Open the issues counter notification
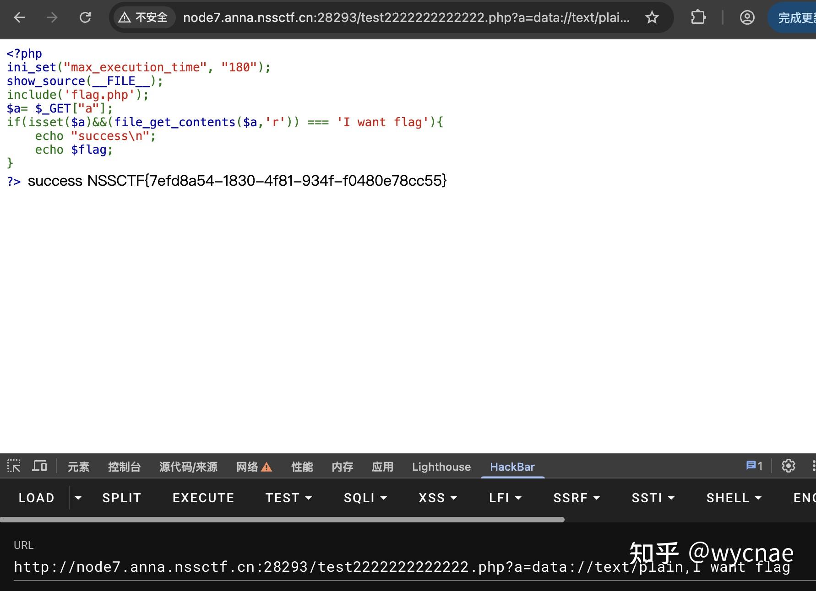The width and height of the screenshot is (816, 591). (753, 466)
